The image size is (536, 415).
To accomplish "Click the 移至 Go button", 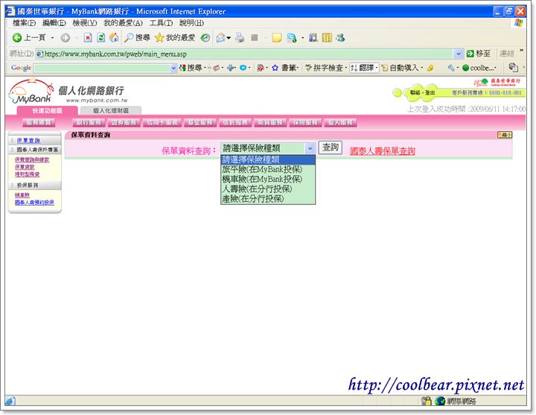I will tap(478, 54).
